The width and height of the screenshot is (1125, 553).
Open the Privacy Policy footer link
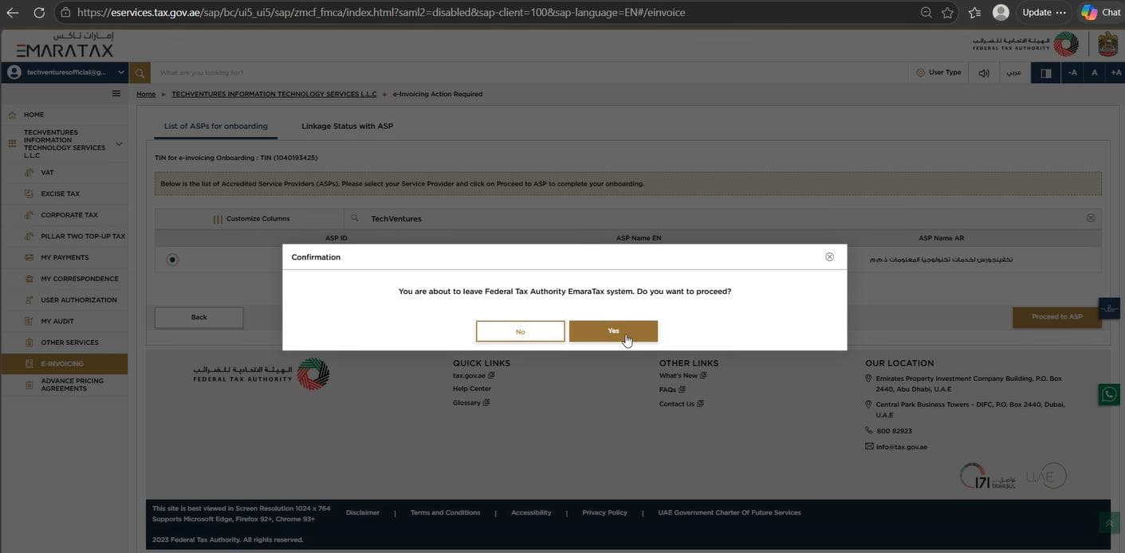pos(604,512)
